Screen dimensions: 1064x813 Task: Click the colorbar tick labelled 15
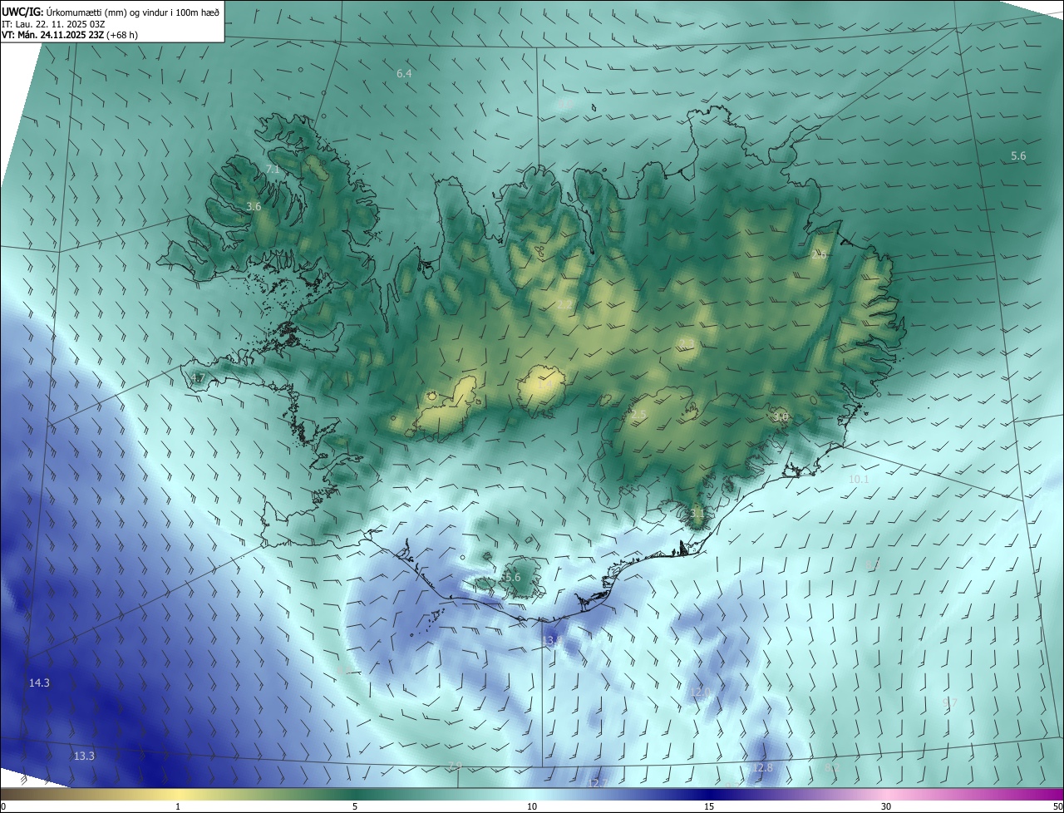(709, 806)
